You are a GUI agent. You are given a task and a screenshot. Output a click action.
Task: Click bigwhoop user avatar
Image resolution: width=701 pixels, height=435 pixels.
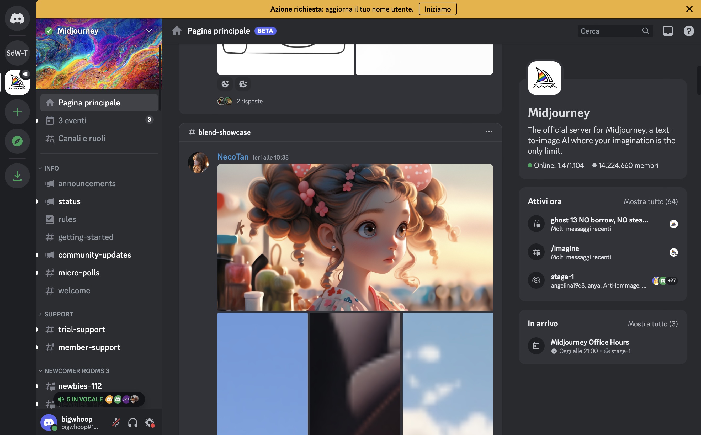click(49, 422)
